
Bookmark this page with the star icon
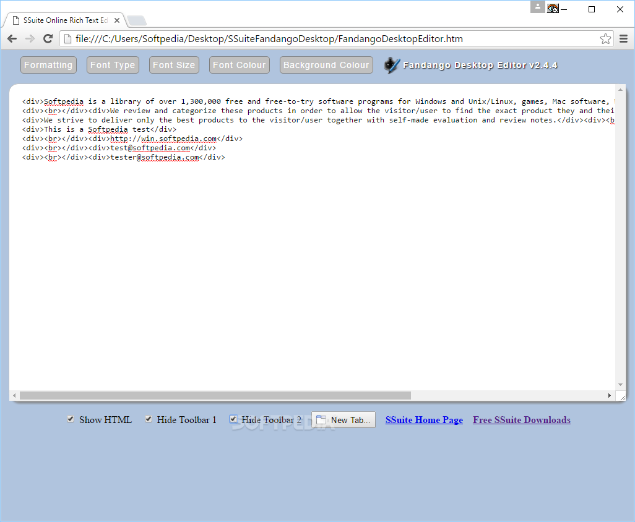605,39
